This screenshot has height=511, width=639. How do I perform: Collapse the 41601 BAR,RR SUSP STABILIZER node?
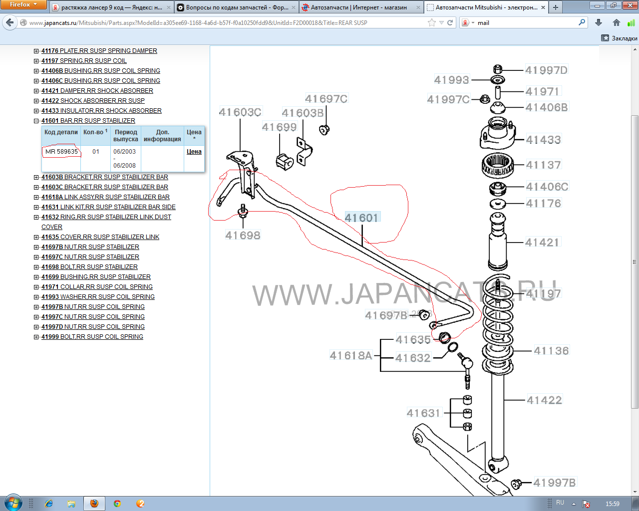pyautogui.click(x=36, y=121)
